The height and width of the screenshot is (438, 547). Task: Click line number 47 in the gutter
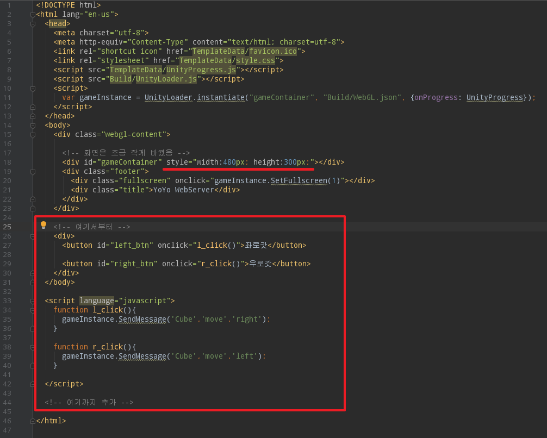point(7,430)
